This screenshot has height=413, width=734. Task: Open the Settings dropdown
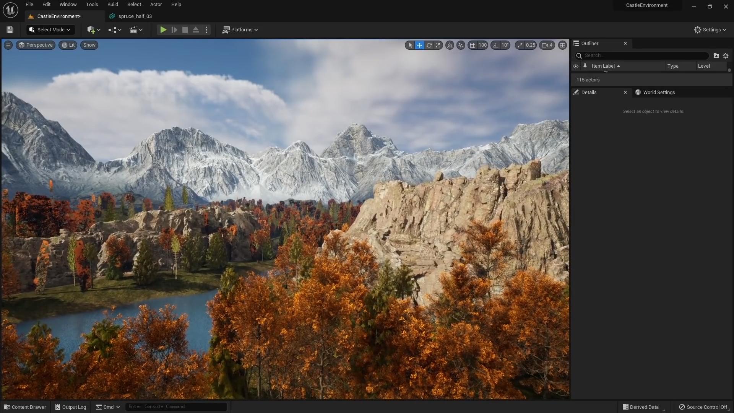tap(710, 30)
